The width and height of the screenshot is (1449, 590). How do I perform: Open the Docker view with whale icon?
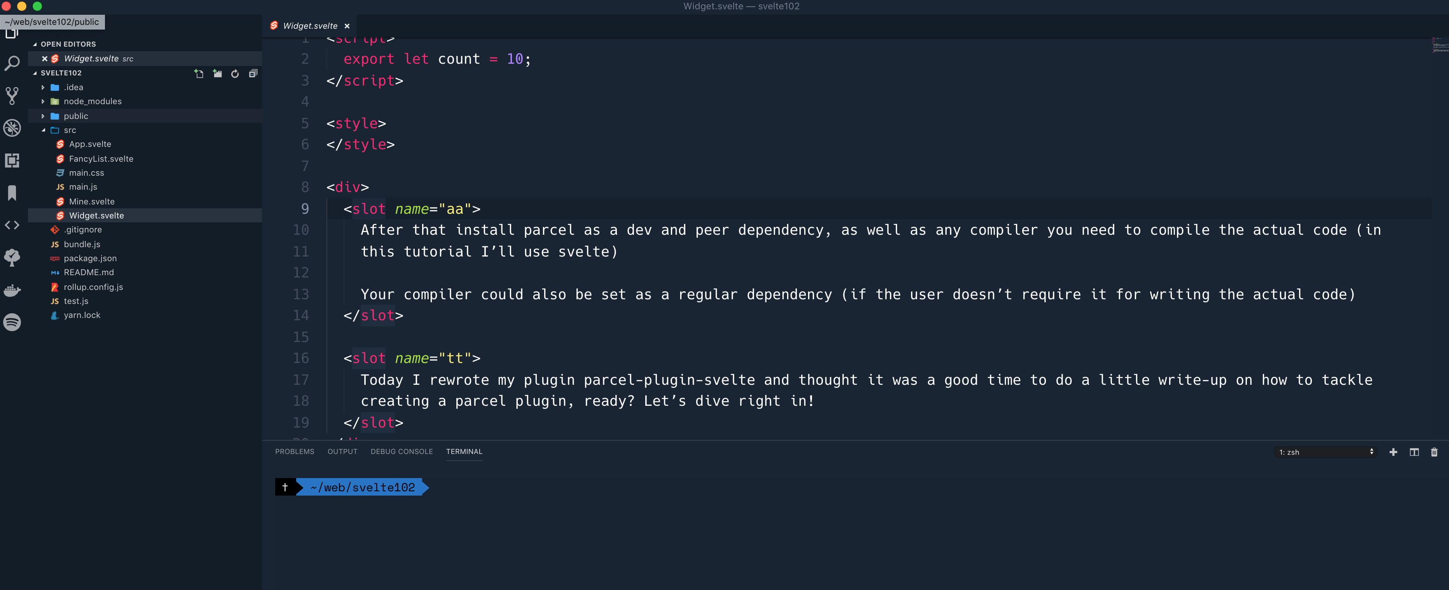(12, 290)
